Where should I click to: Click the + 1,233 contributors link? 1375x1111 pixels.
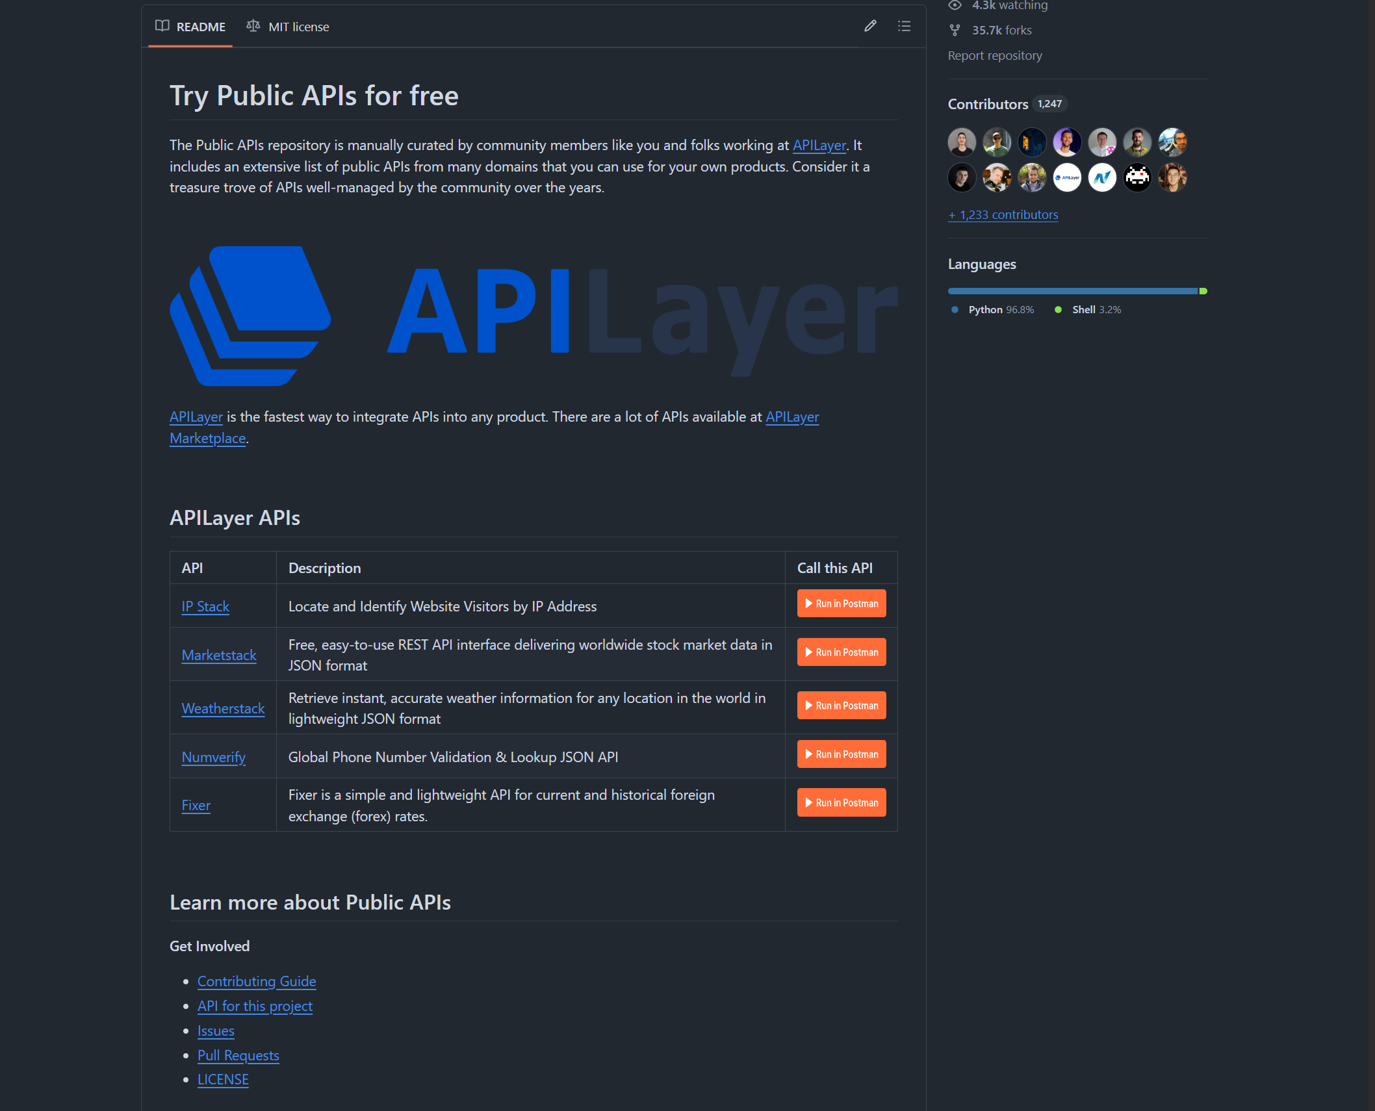pyautogui.click(x=1003, y=214)
